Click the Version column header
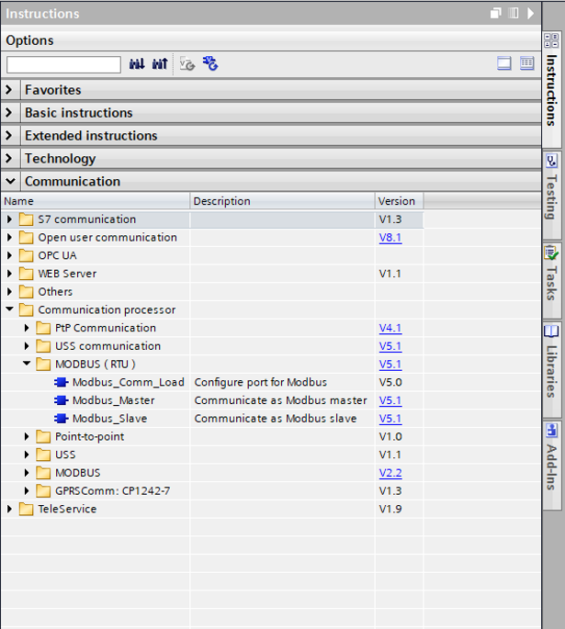Image resolution: width=565 pixels, height=629 pixels. click(400, 201)
